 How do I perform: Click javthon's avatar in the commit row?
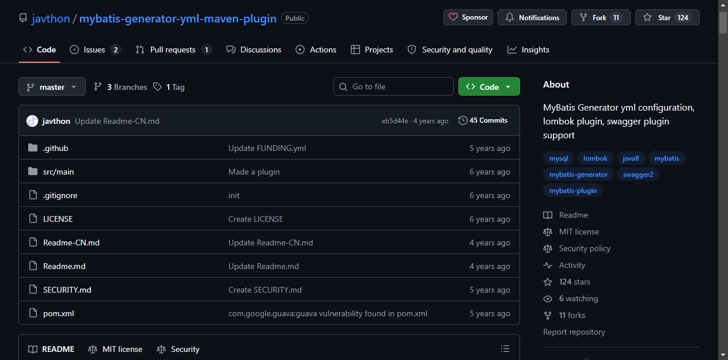click(x=32, y=121)
